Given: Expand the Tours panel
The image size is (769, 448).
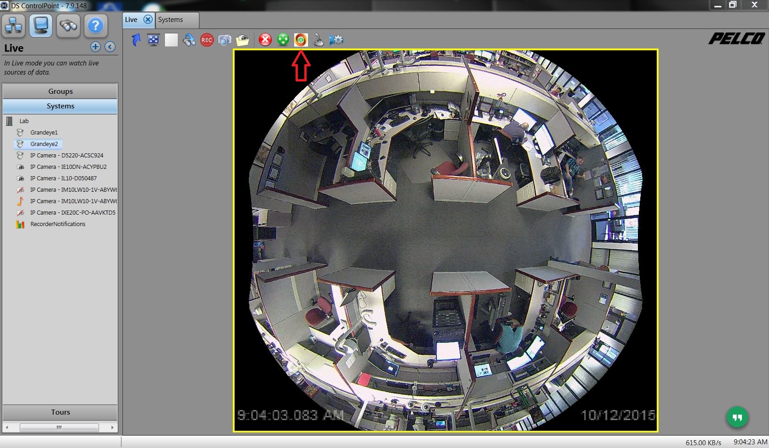Looking at the screenshot, I should point(60,412).
